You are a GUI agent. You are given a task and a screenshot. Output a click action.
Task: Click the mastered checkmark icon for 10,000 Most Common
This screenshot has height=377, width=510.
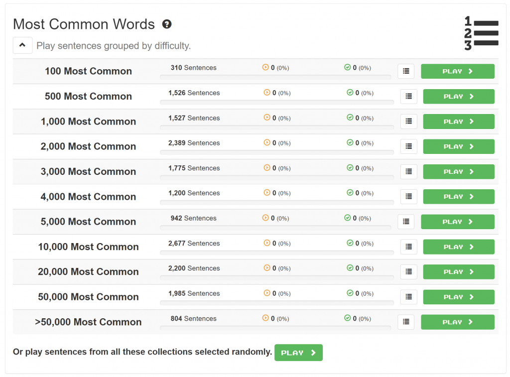(x=350, y=243)
